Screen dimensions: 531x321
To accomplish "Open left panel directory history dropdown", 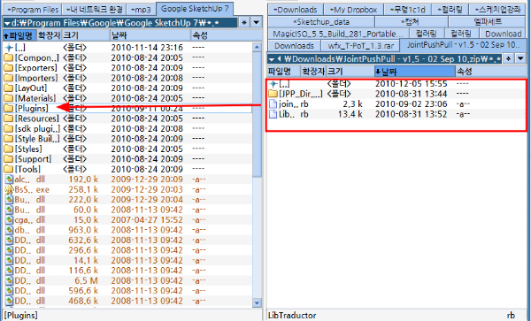I will click(x=257, y=23).
